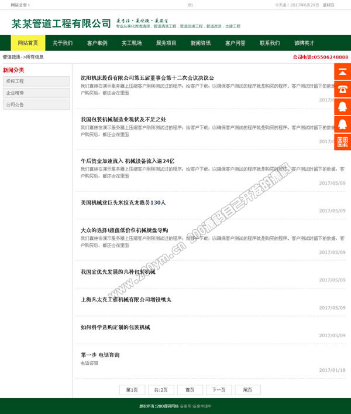This screenshot has height=414, width=351.
Task: Show the QR code icon
Action: coord(343,142)
